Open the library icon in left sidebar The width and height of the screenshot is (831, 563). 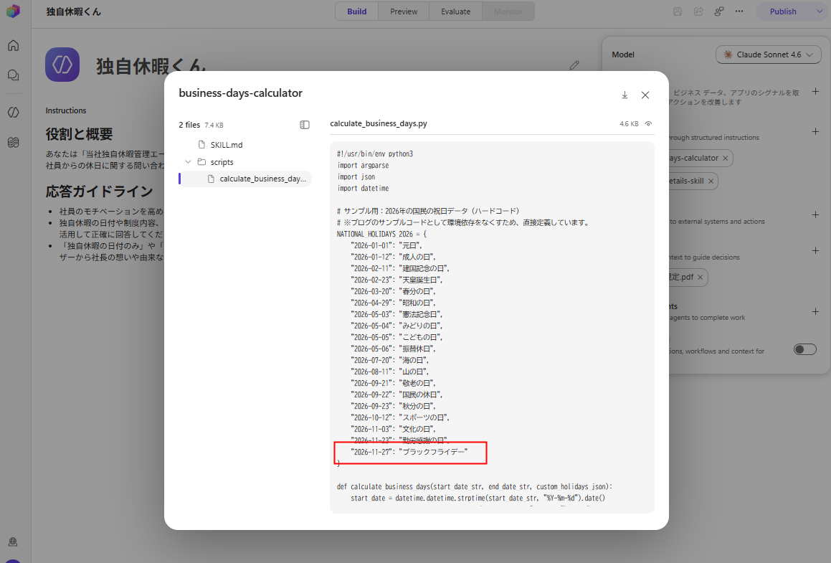coord(13,142)
